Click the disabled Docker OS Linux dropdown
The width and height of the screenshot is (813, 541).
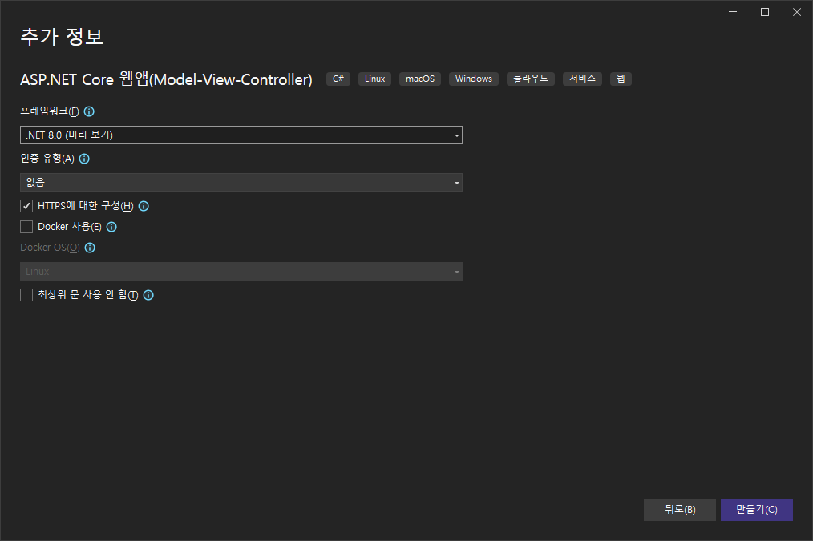coord(241,272)
